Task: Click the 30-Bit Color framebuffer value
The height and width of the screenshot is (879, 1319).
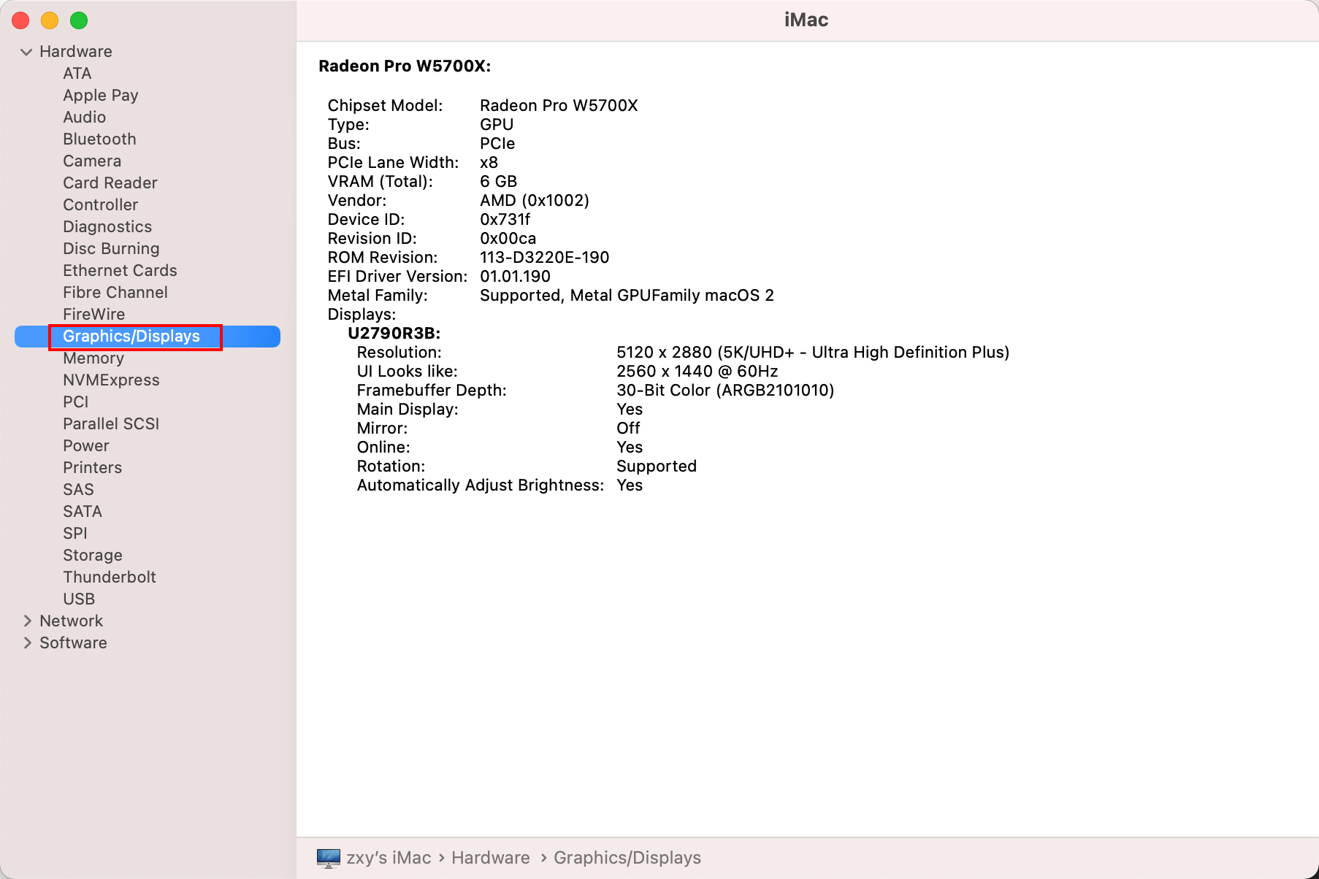Action: [x=725, y=391]
